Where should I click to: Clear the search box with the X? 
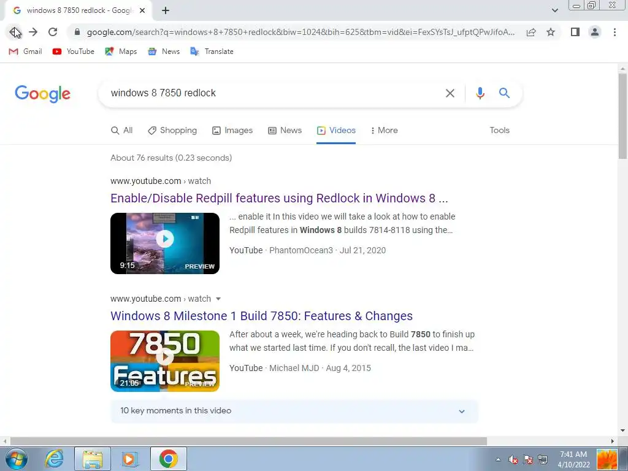(450, 93)
